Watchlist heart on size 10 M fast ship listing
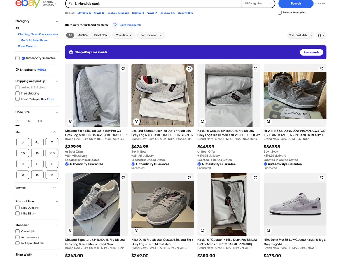Viewport: 350px width, 257px height. pos(189,178)
